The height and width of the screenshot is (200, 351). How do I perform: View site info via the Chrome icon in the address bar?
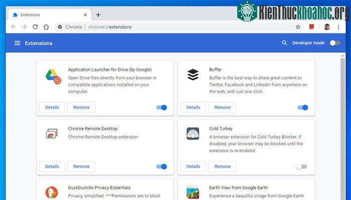[60, 27]
